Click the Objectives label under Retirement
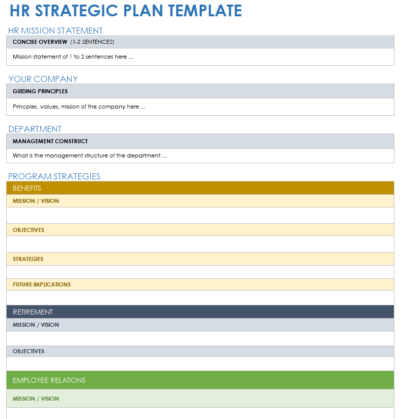 pyautogui.click(x=29, y=351)
